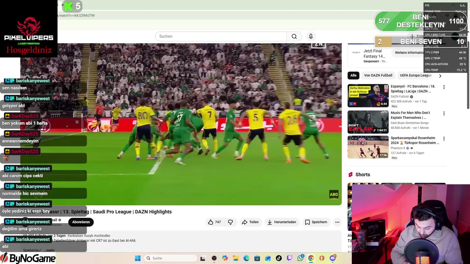This screenshot has height=264, width=470.
Task: Open the DAZN Fußball channel under Espanyol video
Action: pyautogui.click(x=399, y=97)
